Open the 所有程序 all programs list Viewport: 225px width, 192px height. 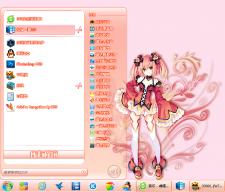coord(44,155)
